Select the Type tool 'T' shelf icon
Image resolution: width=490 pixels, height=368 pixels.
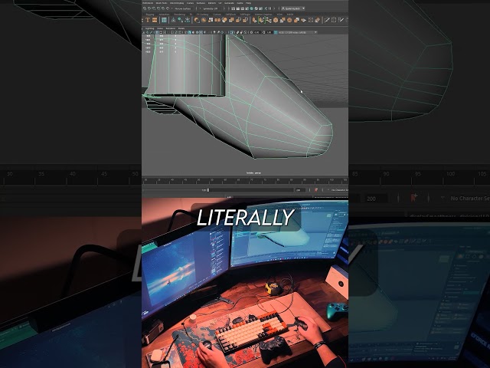[148, 20]
